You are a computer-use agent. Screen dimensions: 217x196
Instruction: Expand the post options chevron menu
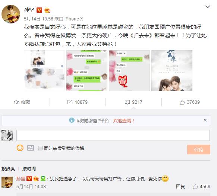pyautogui.click(x=208, y=7)
